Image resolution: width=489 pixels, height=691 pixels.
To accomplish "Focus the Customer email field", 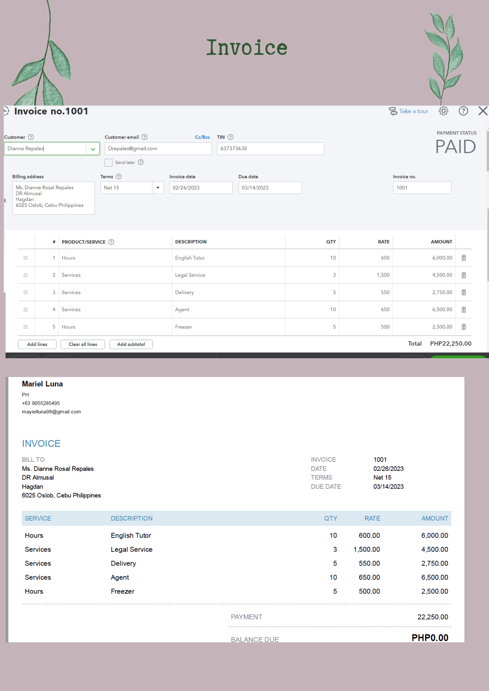I will pyautogui.click(x=158, y=149).
